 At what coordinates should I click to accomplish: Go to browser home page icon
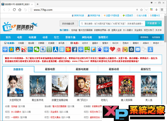pyautogui.click(x=20, y=10)
